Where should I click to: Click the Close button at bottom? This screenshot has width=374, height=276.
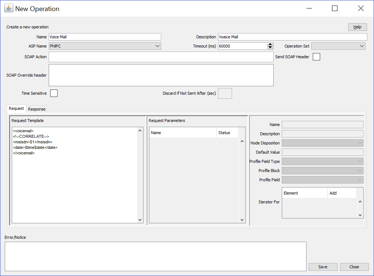[x=354, y=267]
